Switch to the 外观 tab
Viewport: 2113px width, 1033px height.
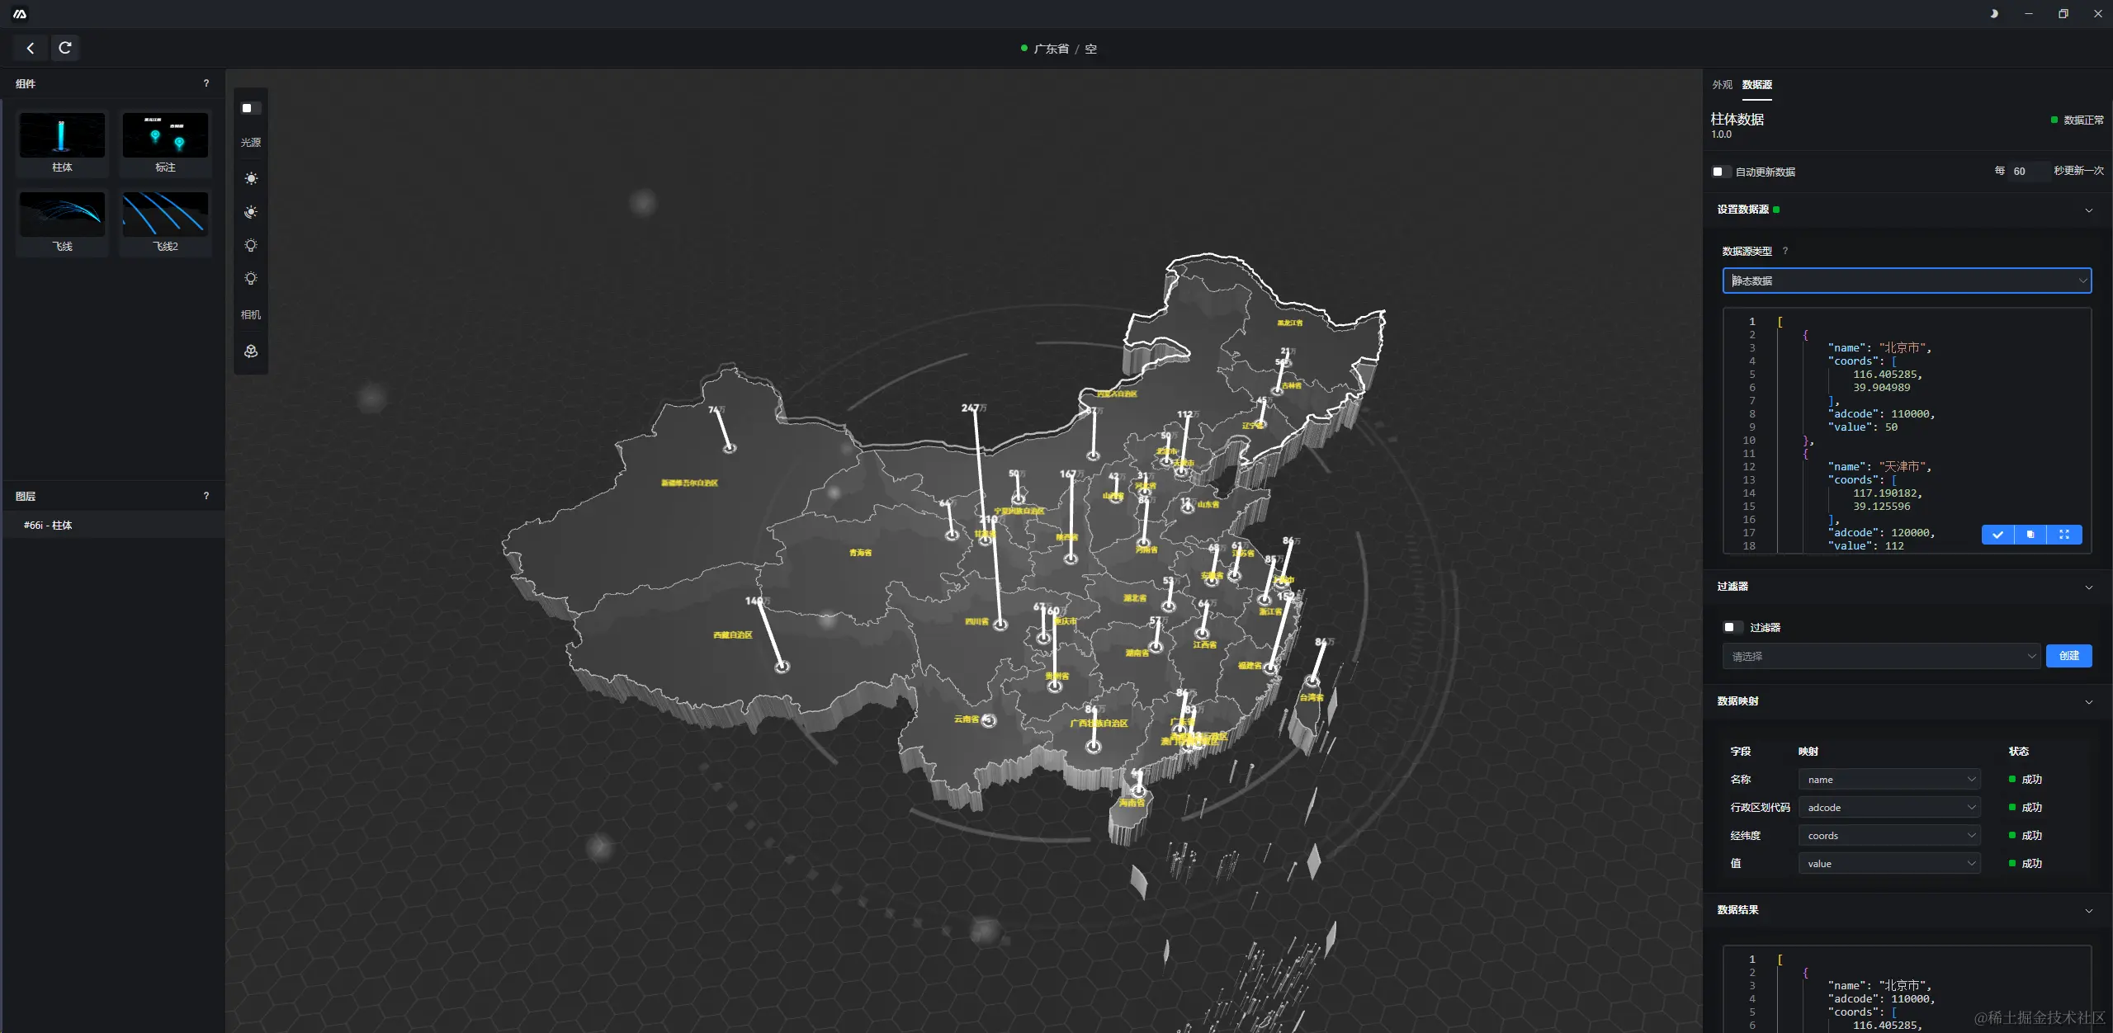[x=1722, y=85]
